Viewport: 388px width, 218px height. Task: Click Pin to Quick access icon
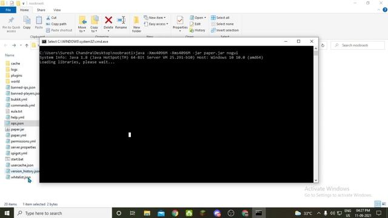(x=11, y=25)
